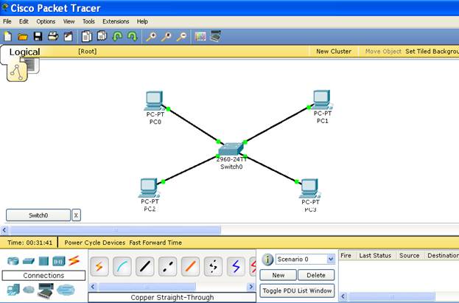Open the File menu

[x=7, y=21]
